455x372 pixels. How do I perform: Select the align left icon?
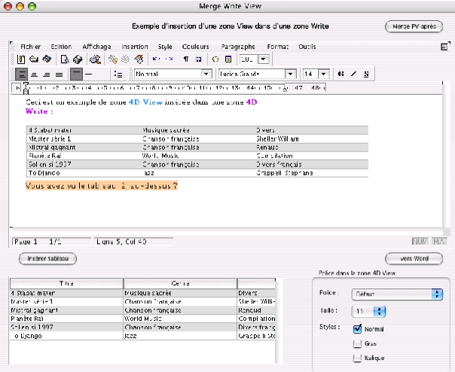click(21, 75)
